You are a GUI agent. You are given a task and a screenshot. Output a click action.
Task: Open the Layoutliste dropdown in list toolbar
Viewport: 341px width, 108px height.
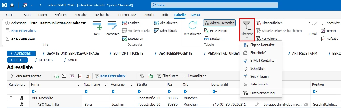194,76
